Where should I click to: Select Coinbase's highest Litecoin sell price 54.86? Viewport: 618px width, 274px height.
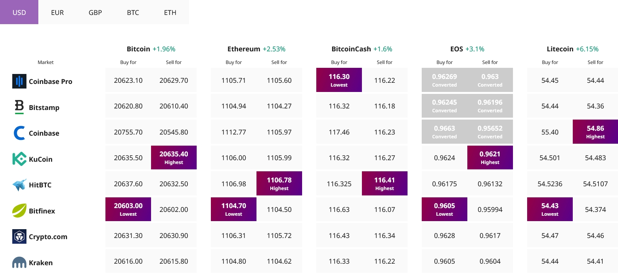point(595,132)
